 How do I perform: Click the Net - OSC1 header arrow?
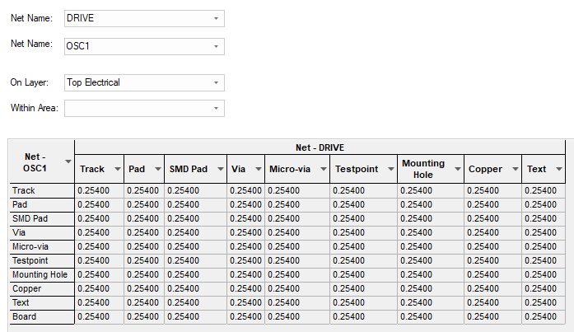tap(68, 161)
